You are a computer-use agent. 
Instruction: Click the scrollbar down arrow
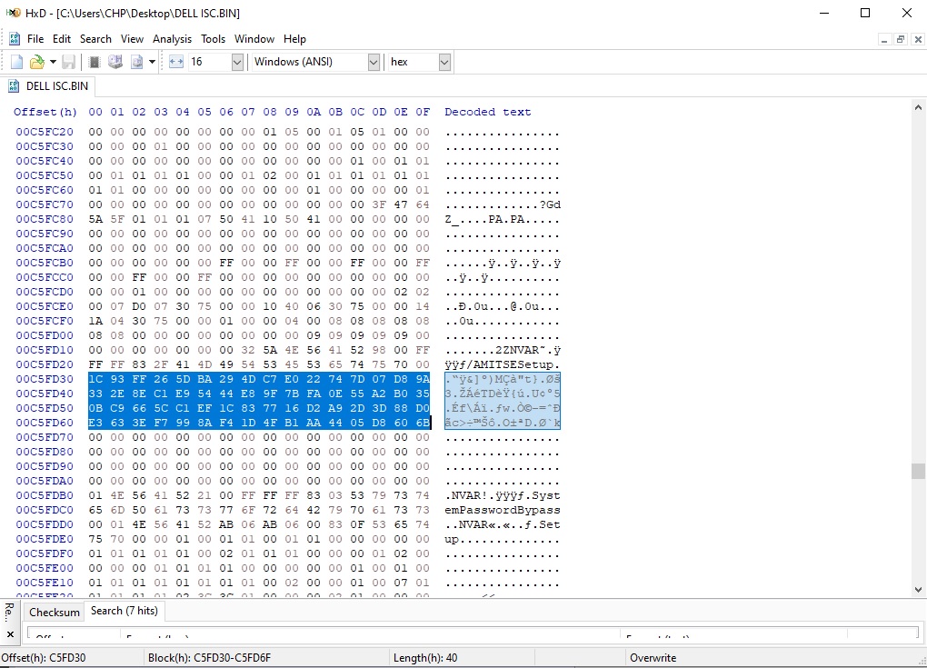pos(918,589)
